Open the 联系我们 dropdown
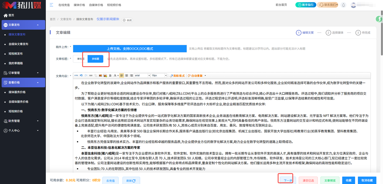This screenshot has height=184, width=383. pyautogui.click(x=328, y=5)
